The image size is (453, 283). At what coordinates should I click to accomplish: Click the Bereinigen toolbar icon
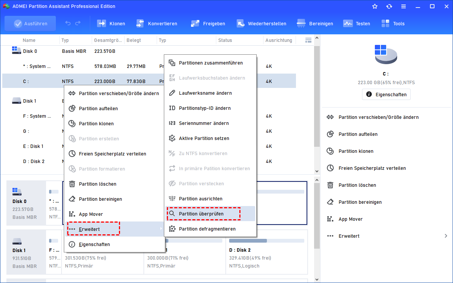301,23
